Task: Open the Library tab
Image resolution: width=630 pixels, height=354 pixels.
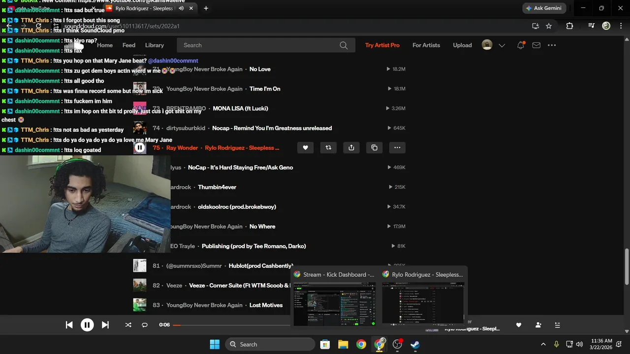Action: (155, 45)
